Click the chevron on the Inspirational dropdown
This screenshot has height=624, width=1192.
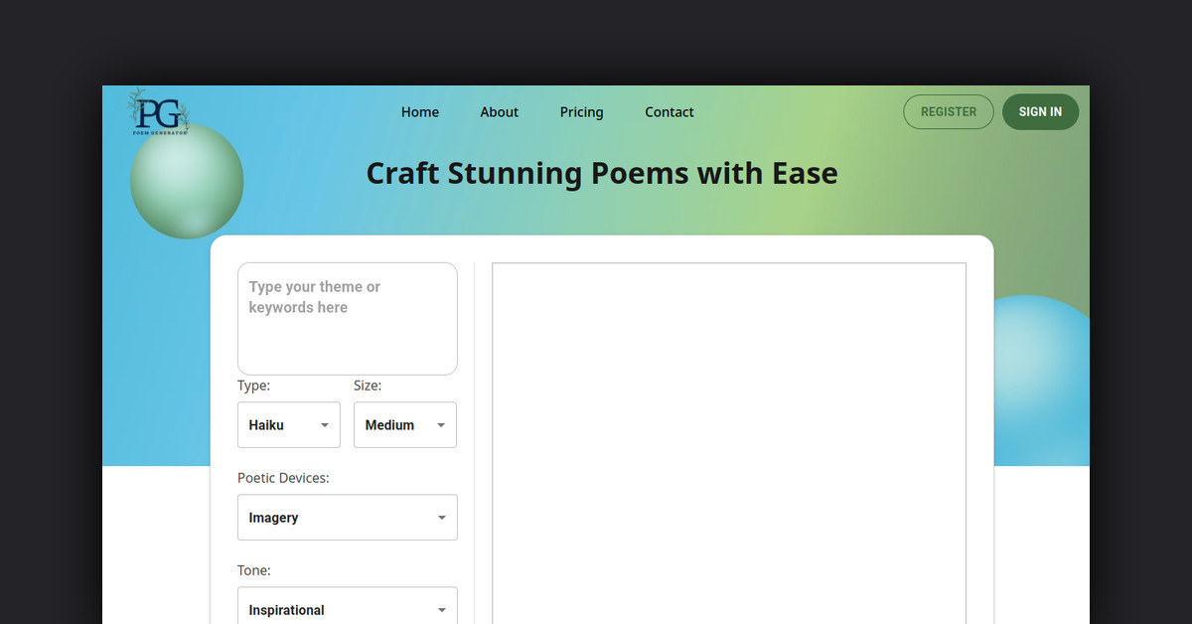pyautogui.click(x=441, y=609)
